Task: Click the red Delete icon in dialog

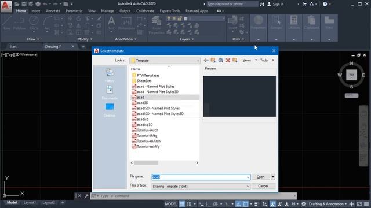Action: 228,60
